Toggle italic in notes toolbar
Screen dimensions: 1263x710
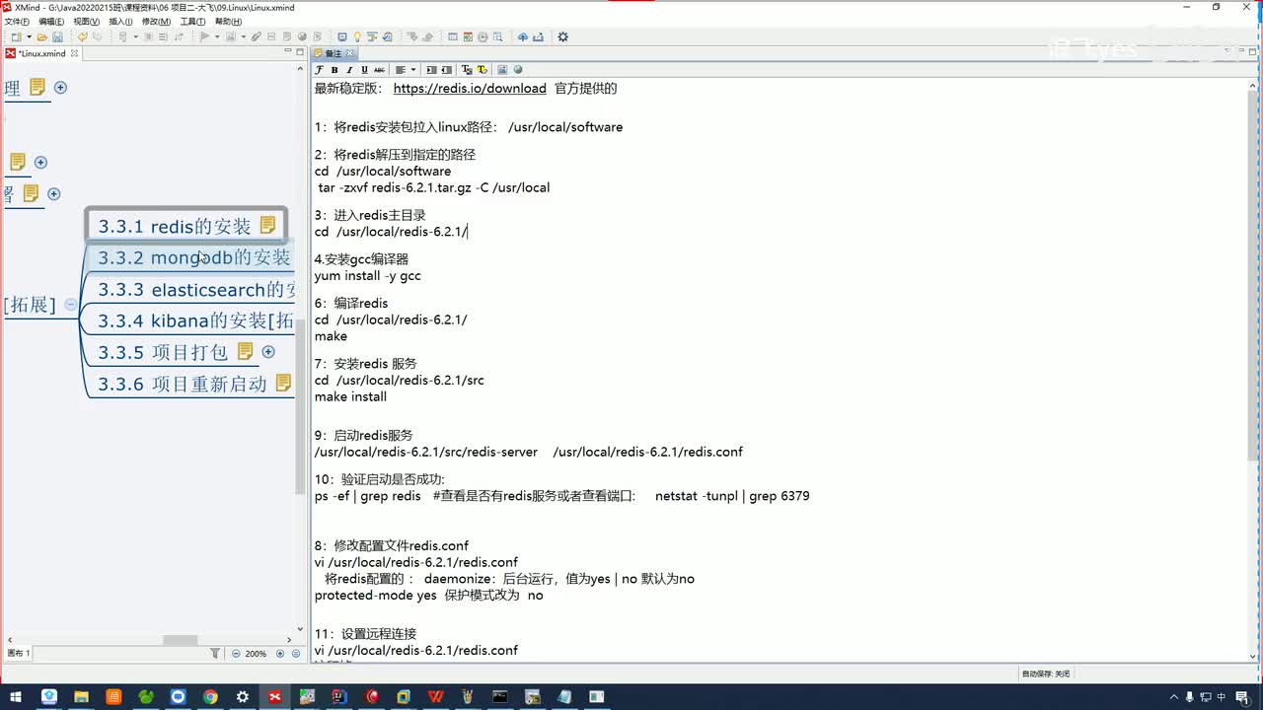[349, 70]
